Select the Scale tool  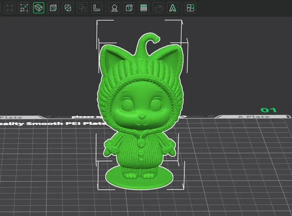24,8
